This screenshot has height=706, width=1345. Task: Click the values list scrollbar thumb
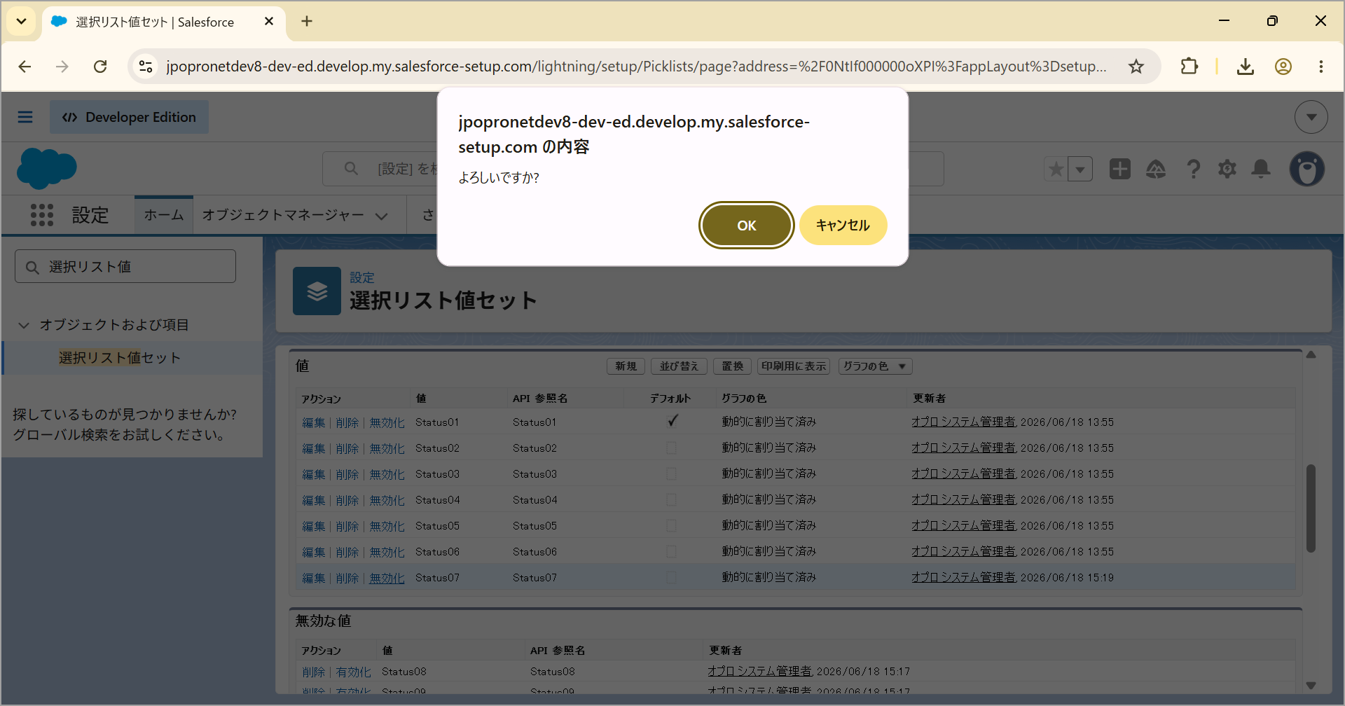1311,508
